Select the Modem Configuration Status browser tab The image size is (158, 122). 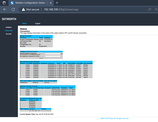(31, 3)
